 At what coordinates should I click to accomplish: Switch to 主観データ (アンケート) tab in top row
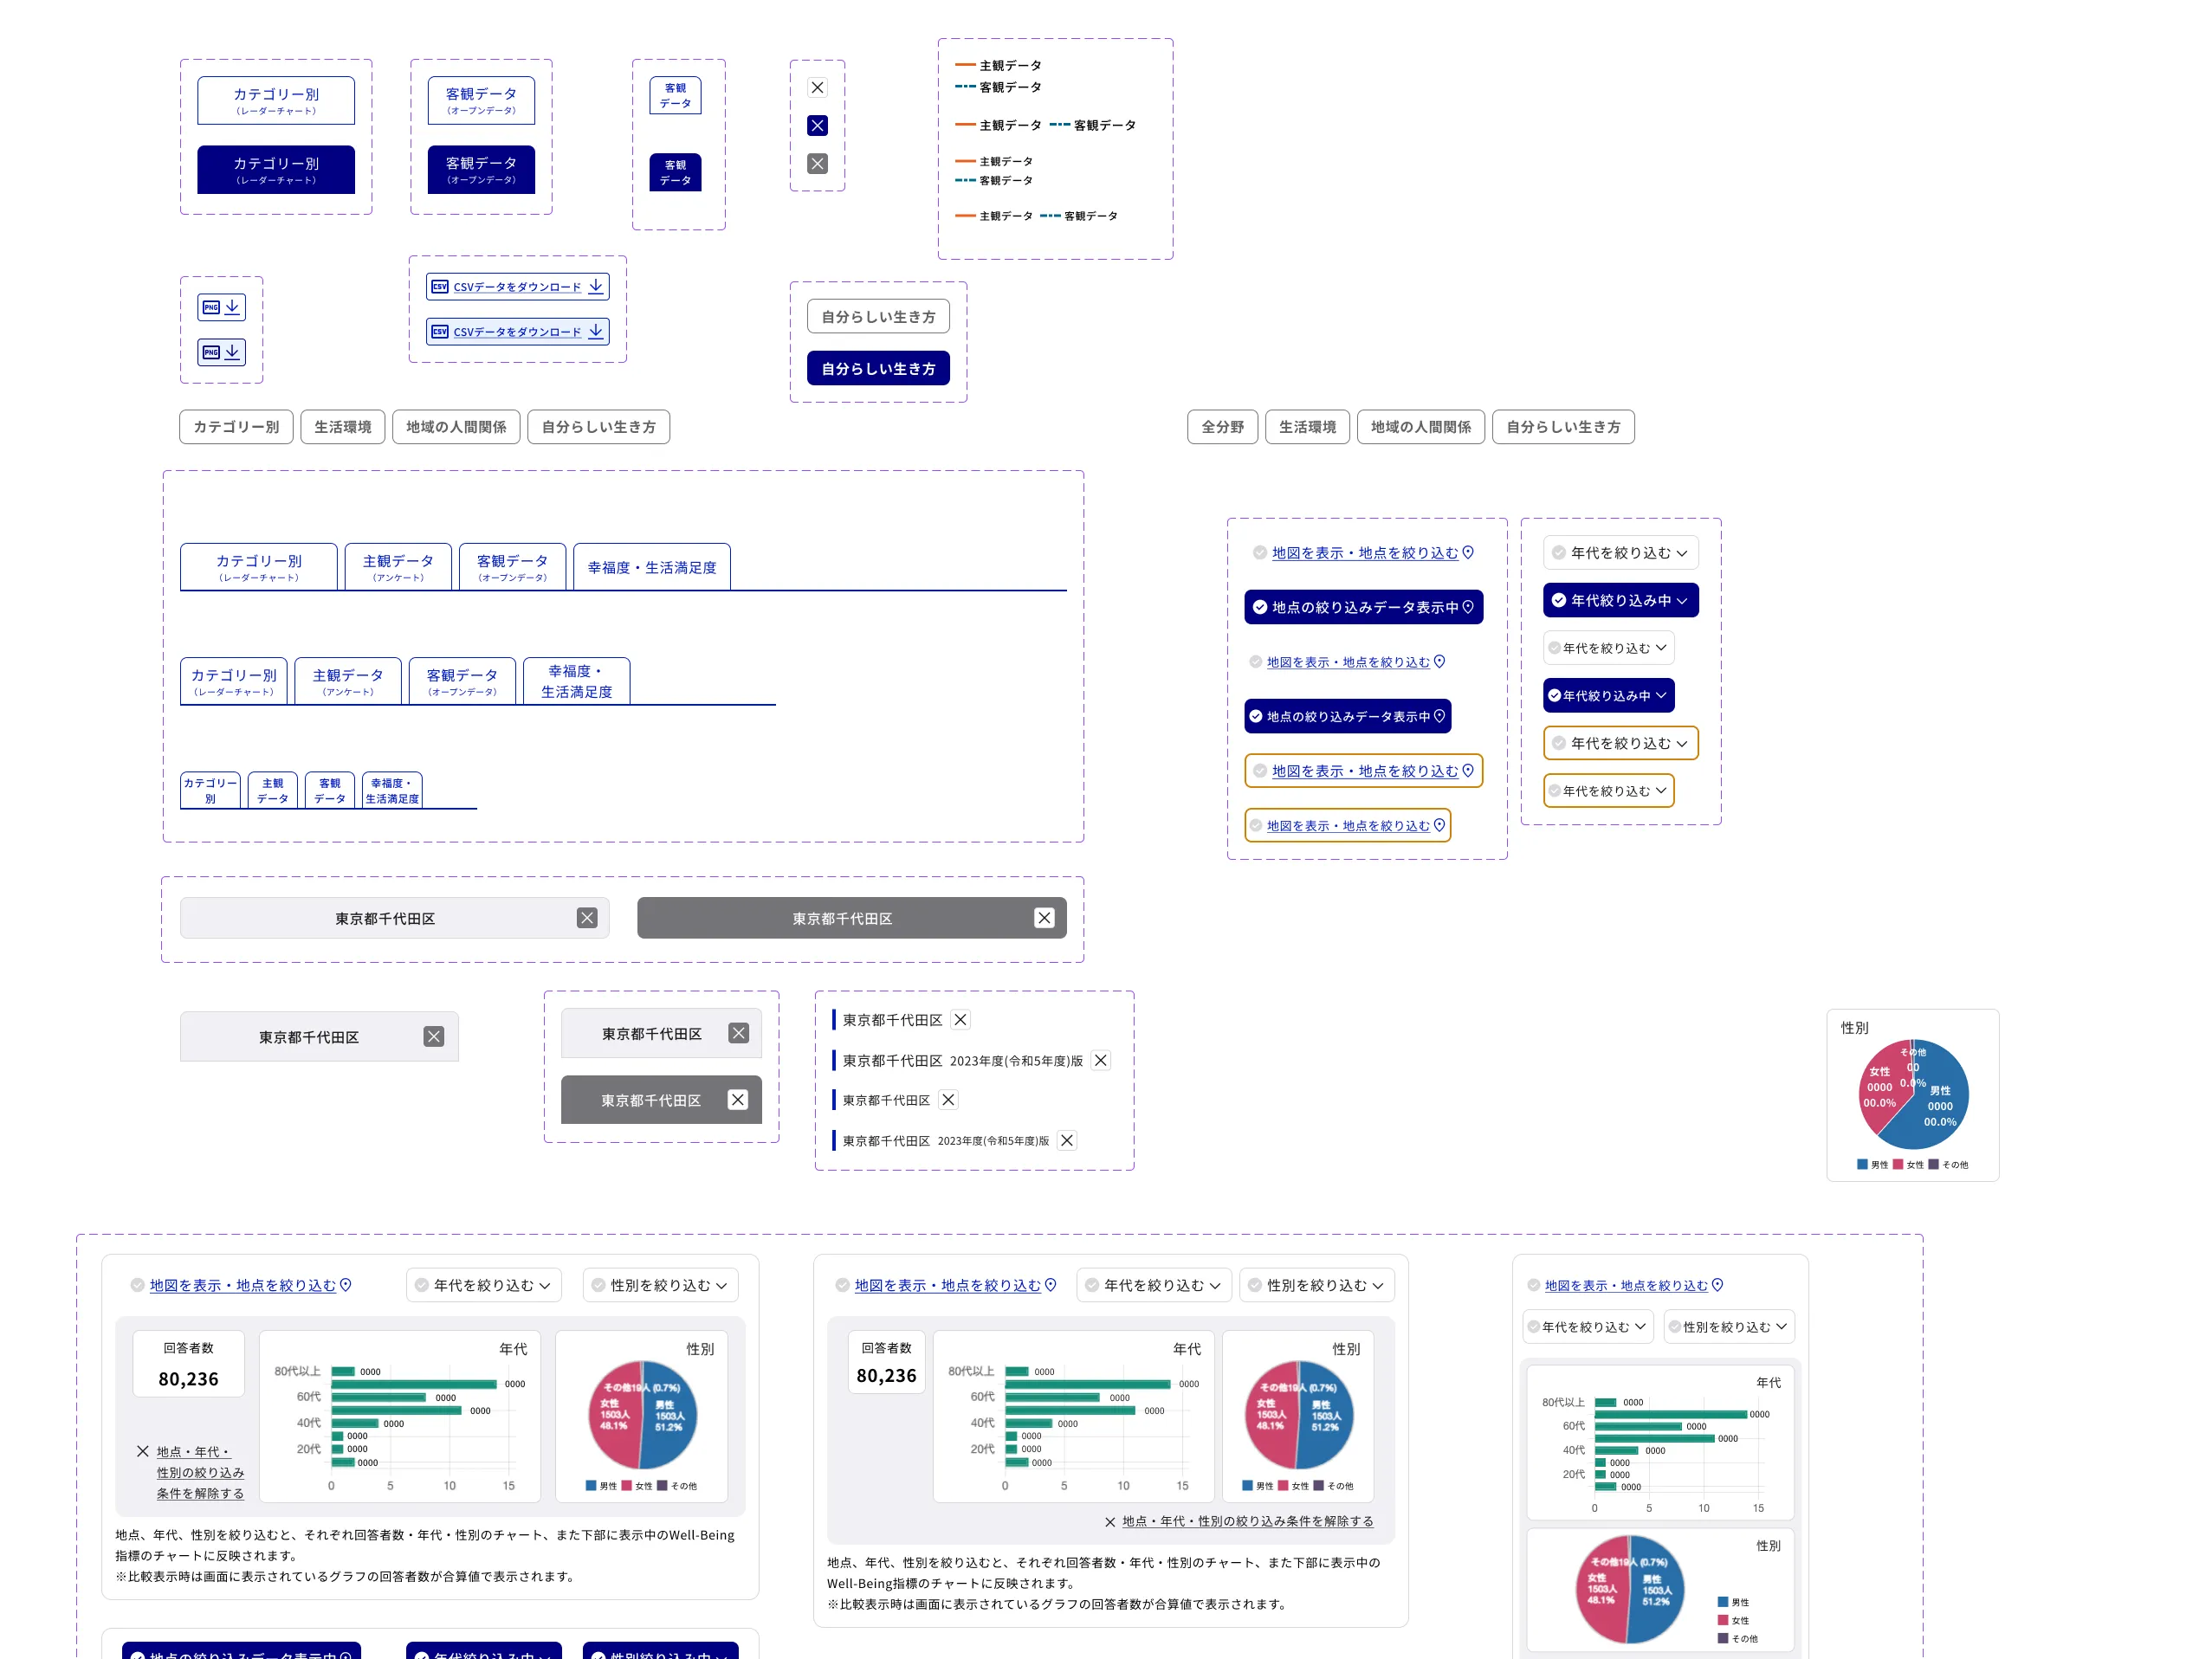tap(398, 567)
